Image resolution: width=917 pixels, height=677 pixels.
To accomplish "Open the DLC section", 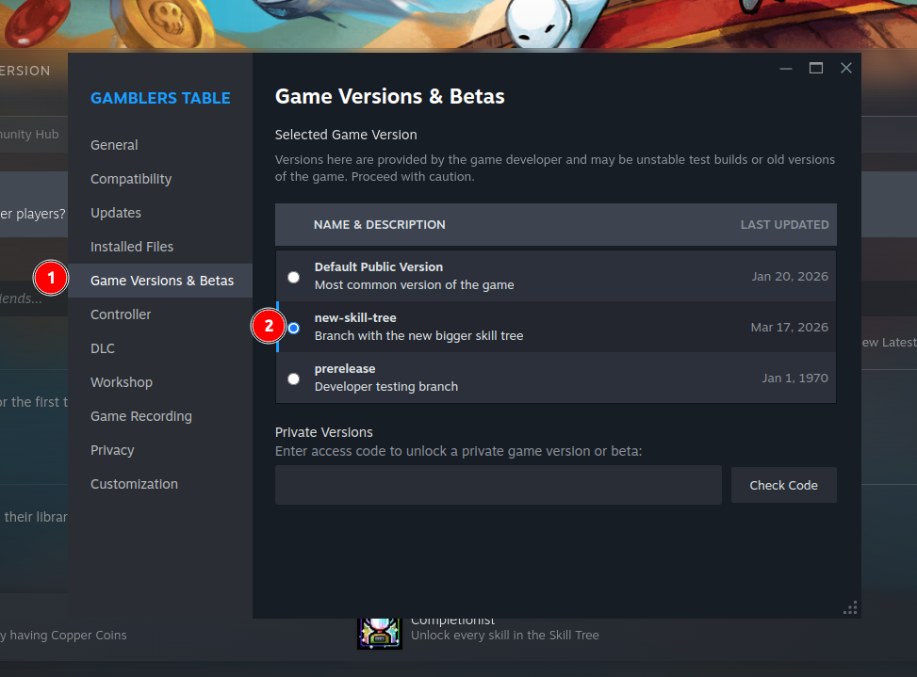I will [x=103, y=348].
